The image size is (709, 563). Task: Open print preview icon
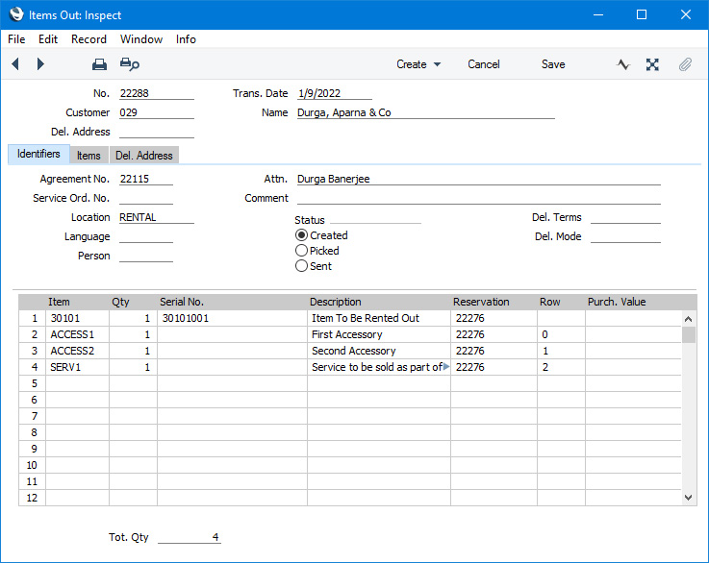(x=129, y=64)
